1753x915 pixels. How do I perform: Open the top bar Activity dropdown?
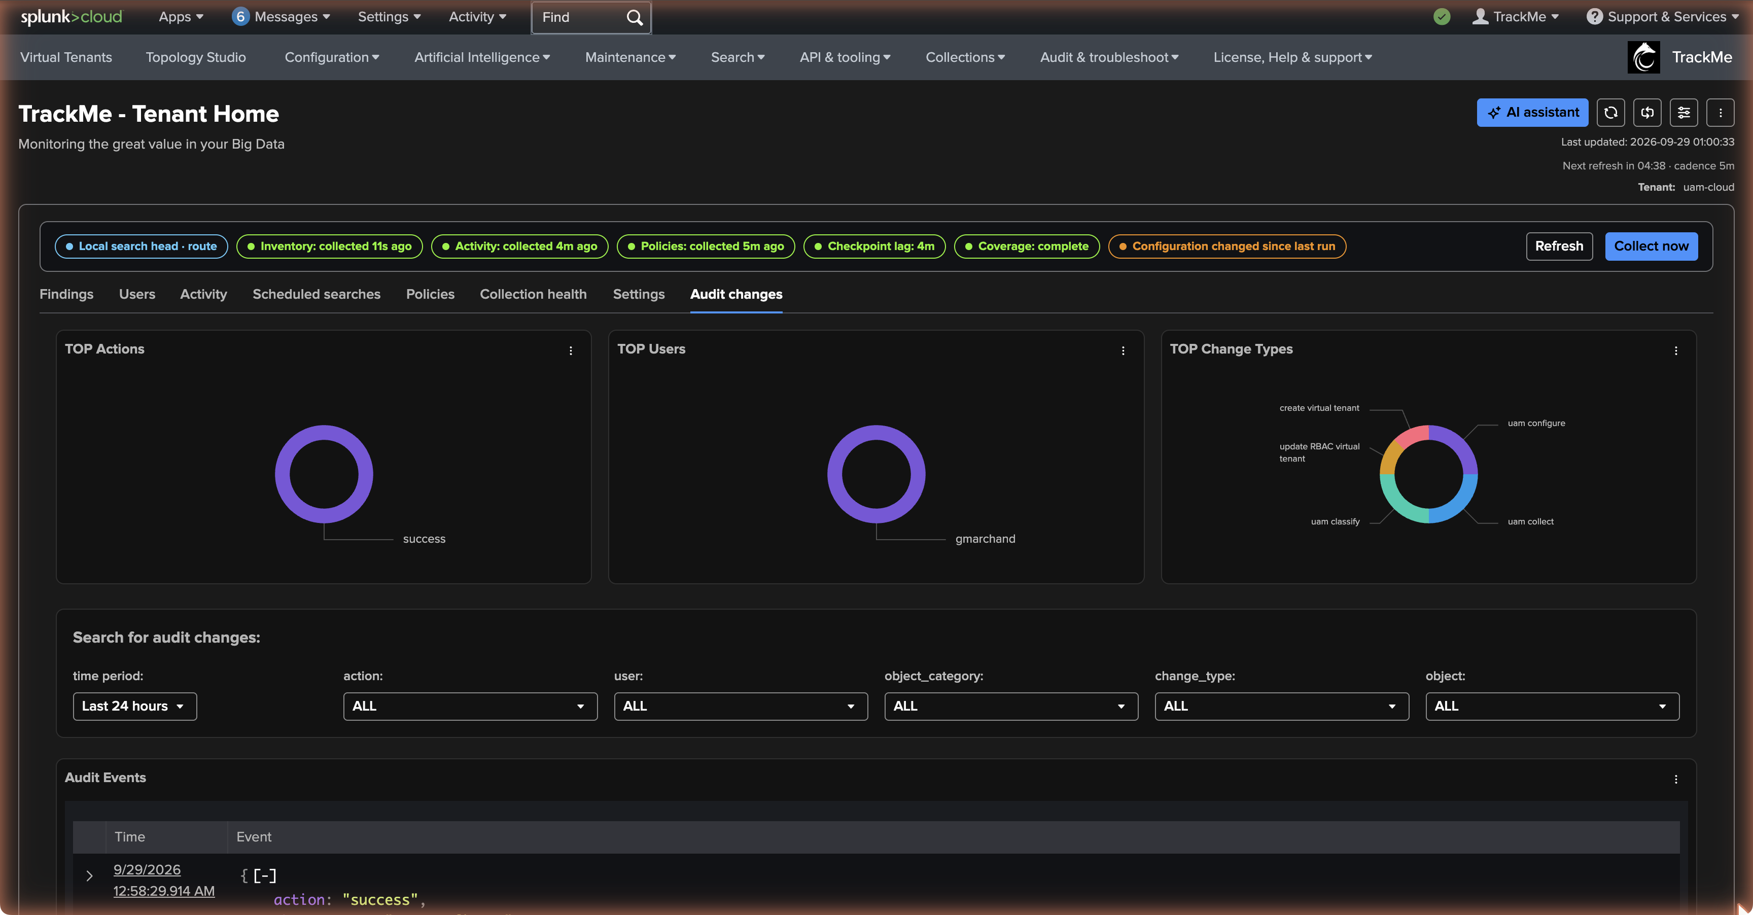[477, 17]
